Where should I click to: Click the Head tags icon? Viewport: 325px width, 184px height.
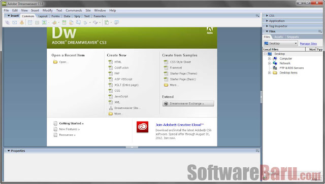click(85, 23)
